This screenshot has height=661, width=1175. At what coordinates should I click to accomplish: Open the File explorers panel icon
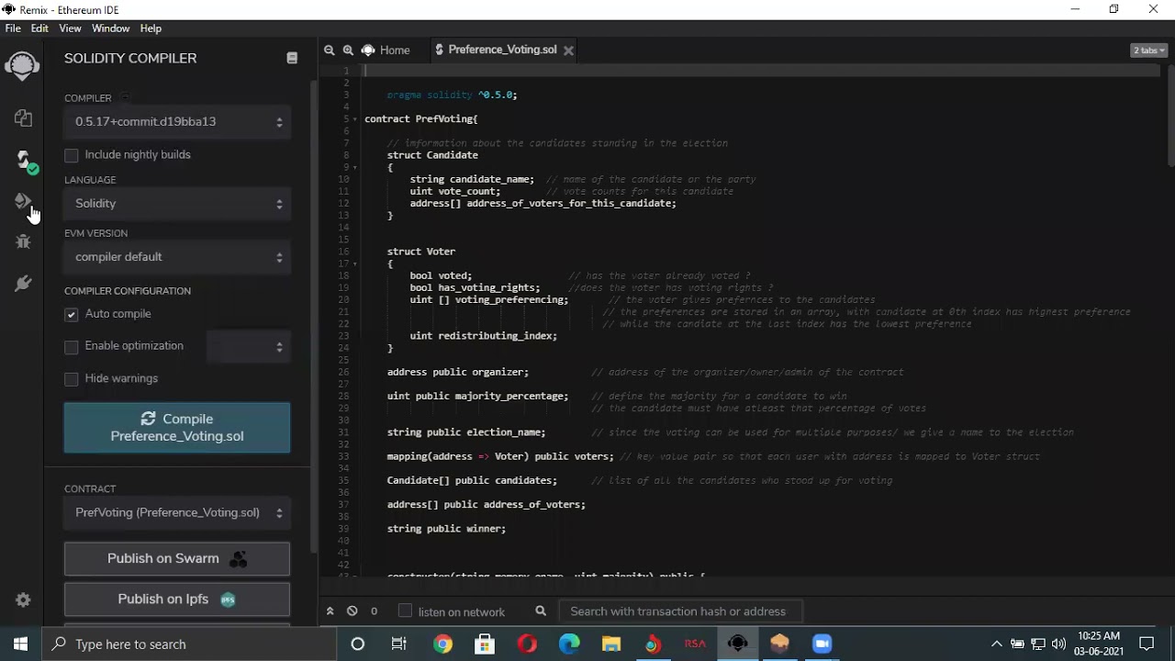(x=23, y=118)
